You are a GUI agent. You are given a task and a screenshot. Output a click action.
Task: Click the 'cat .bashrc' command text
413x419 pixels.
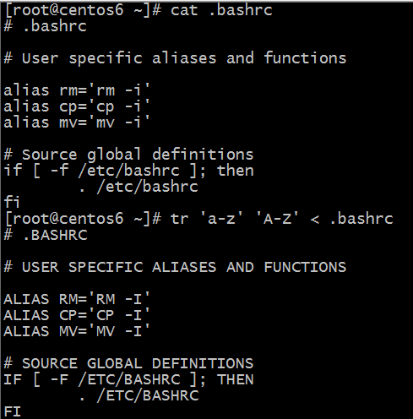click(221, 10)
